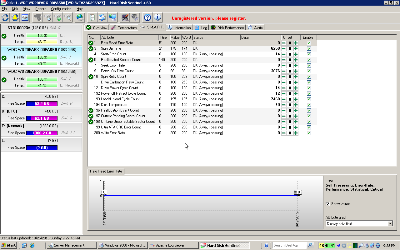This screenshot has height=250, width=400.
Task: Click the E: [Network] free space bar
Action: [42, 133]
